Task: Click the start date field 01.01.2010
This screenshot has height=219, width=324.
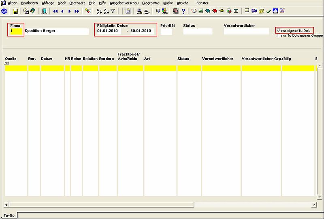Action: (x=109, y=31)
